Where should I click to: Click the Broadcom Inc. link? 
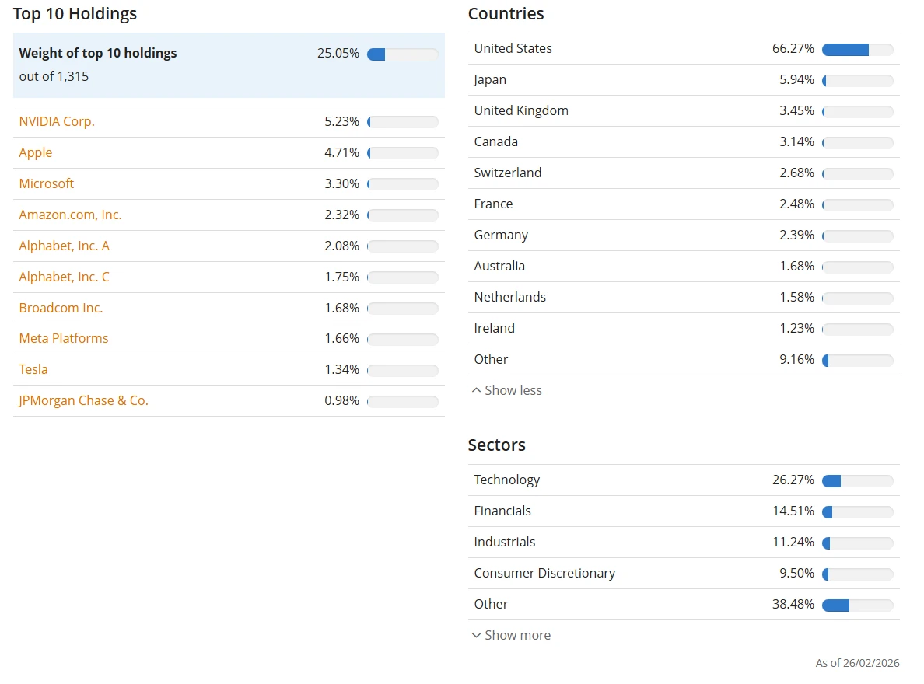click(x=61, y=309)
